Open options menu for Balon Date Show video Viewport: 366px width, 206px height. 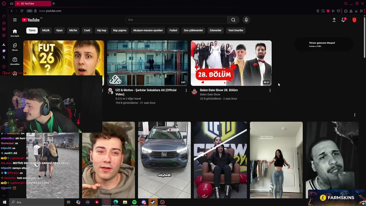[x=270, y=90]
